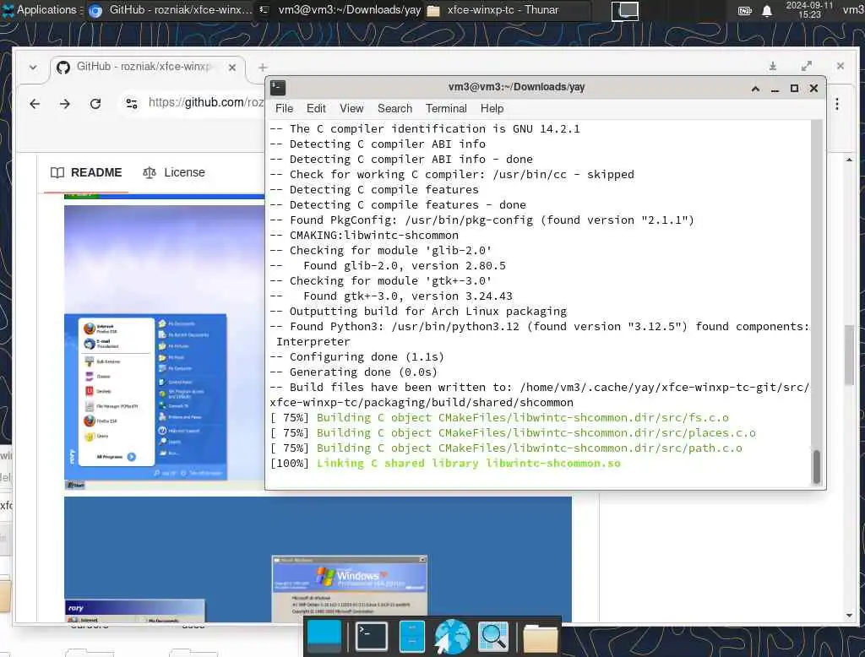Click the 'Found PkgConfig' terminal line
Image resolution: width=865 pixels, height=657 pixels.
[x=481, y=220]
